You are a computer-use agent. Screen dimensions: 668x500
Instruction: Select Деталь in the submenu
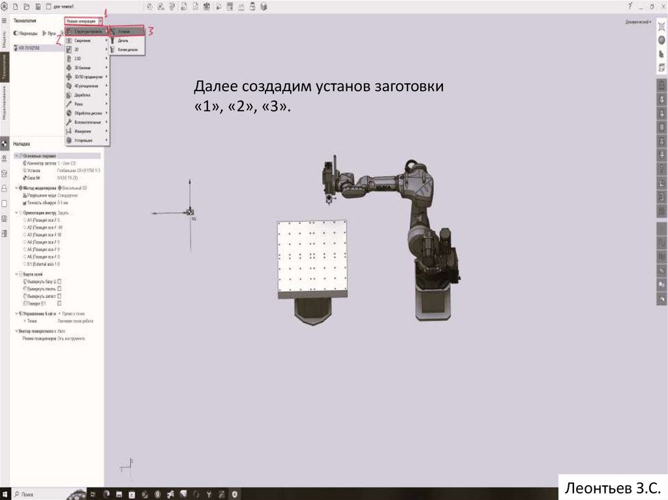pos(127,40)
